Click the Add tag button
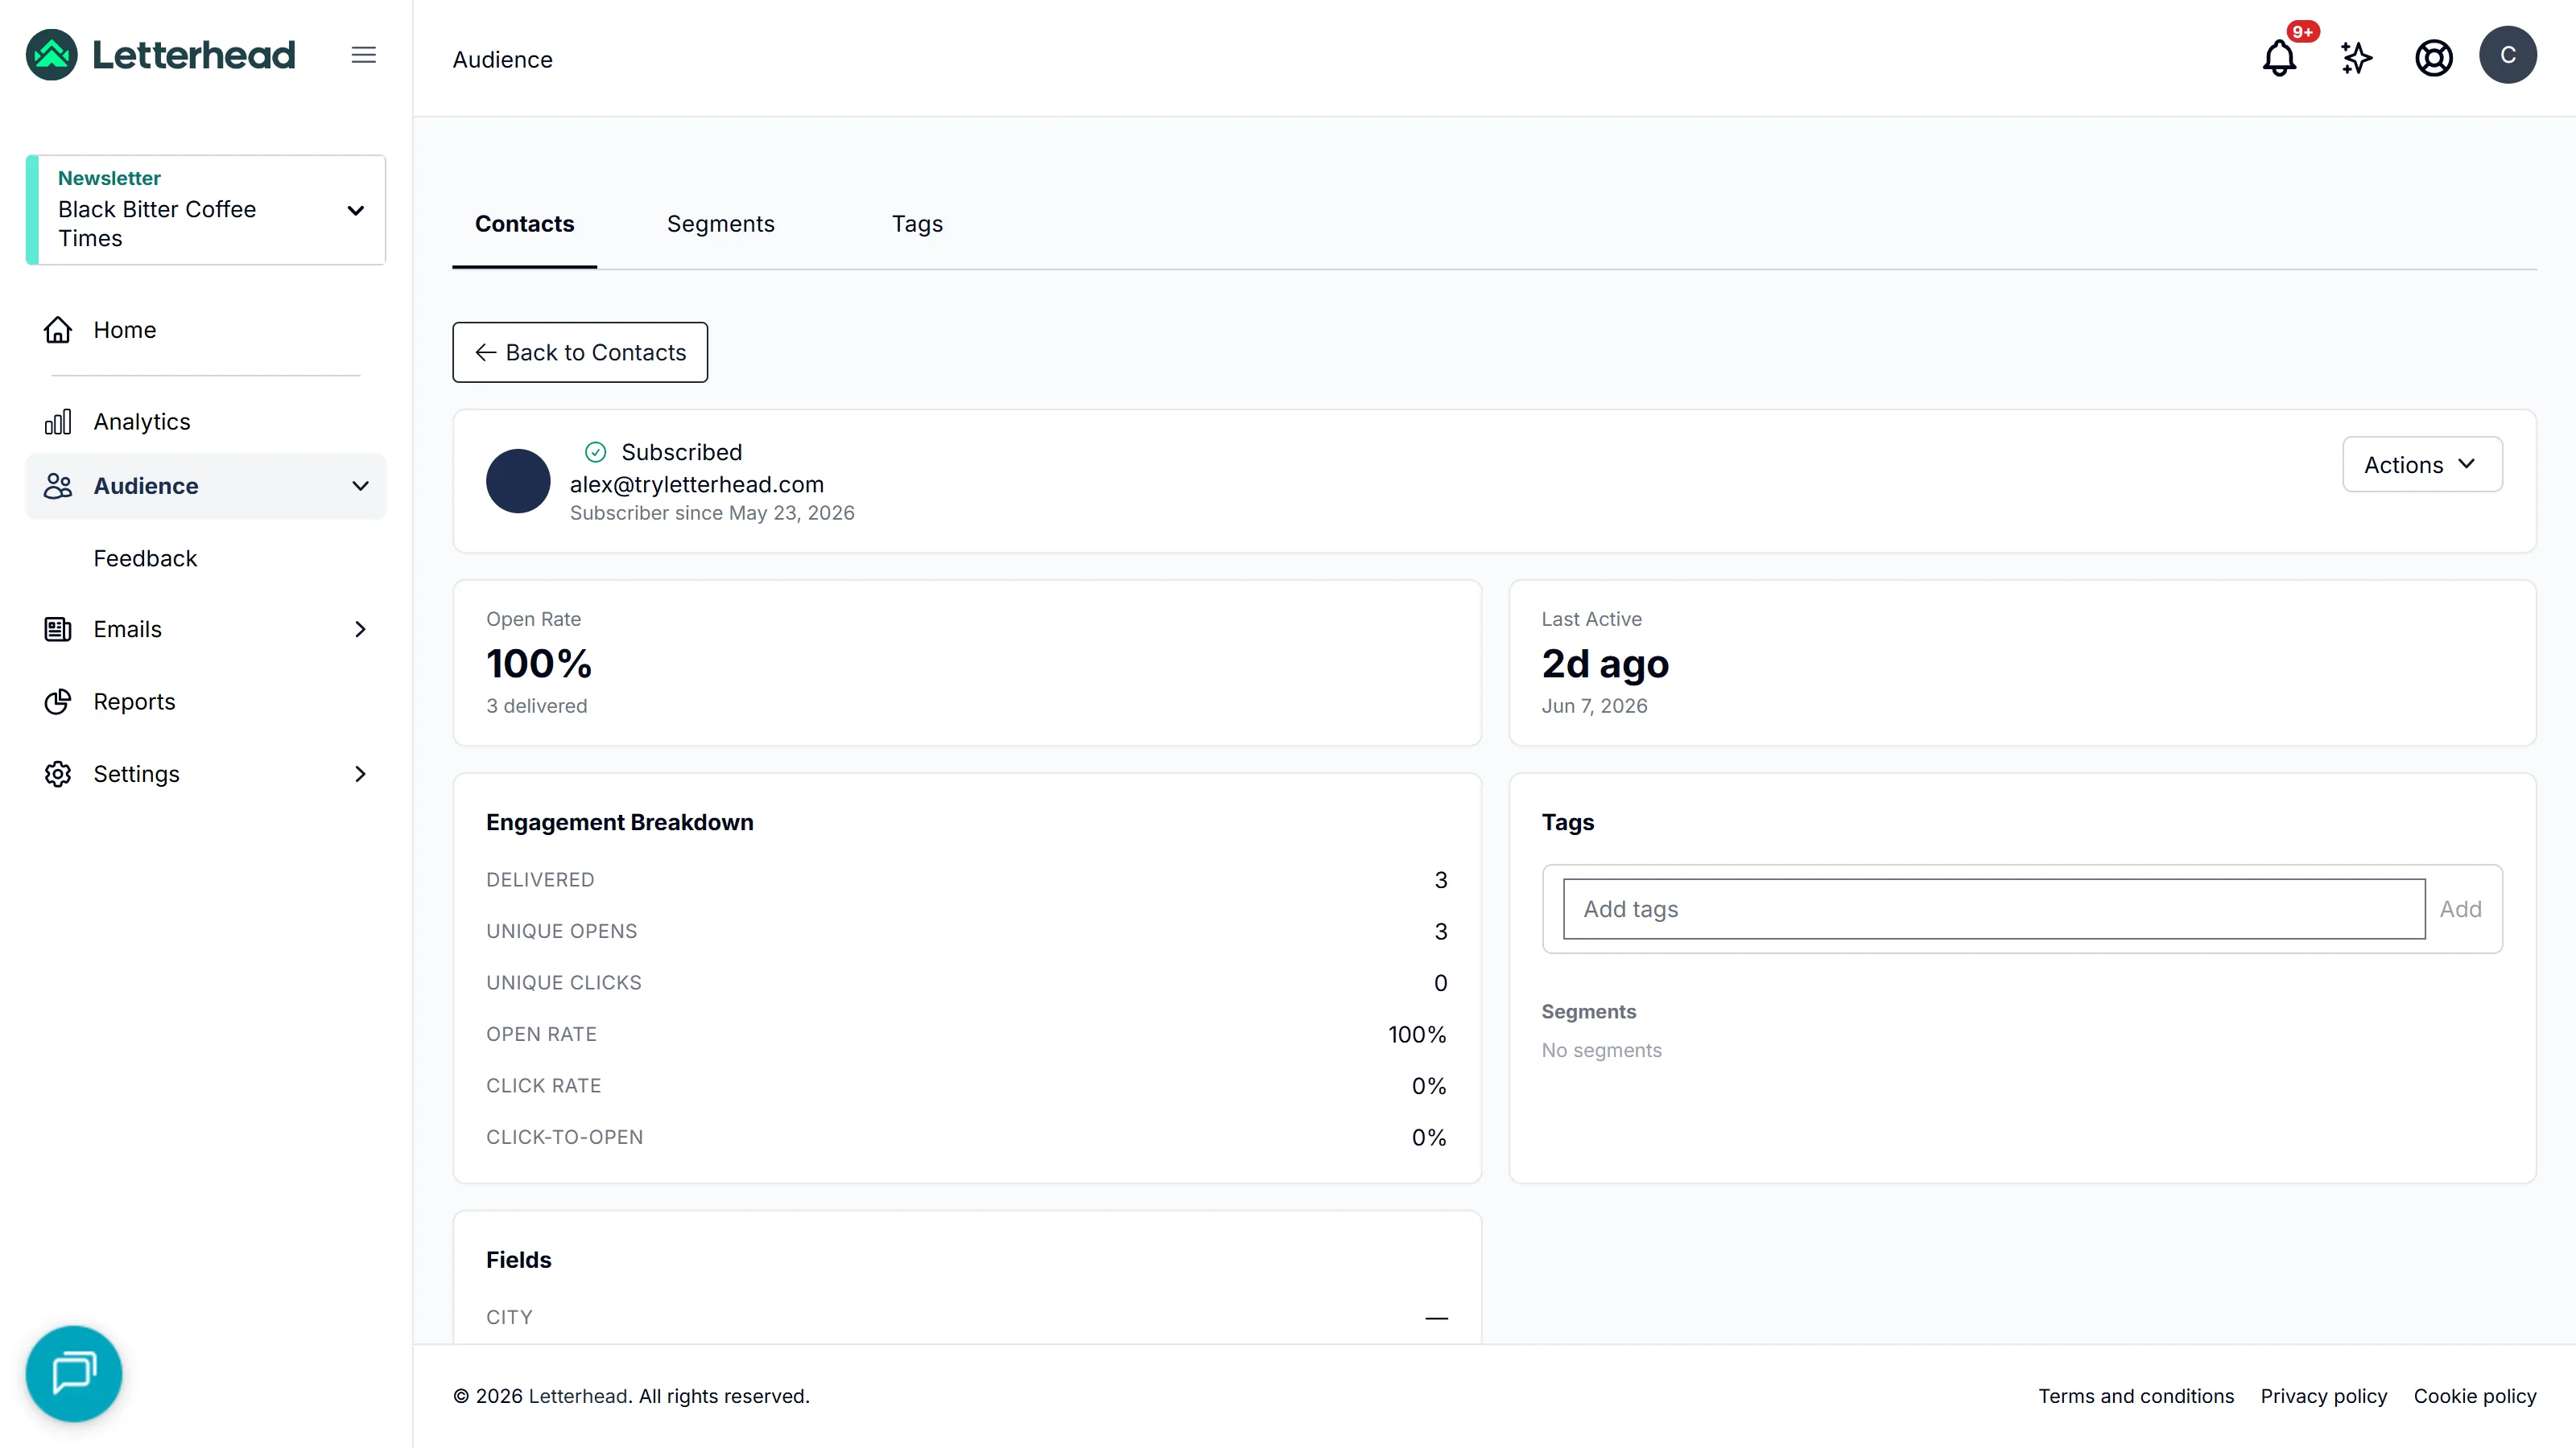Screen dimensions: 2576x1448 point(2460,909)
